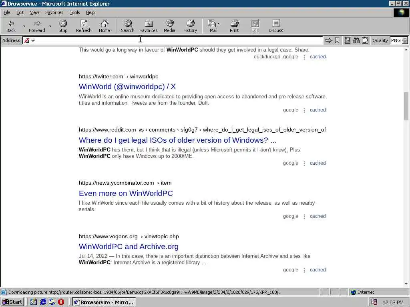Click the vertical scrollbar thumb
Viewport: 410px width, 307px height.
pos(406,106)
